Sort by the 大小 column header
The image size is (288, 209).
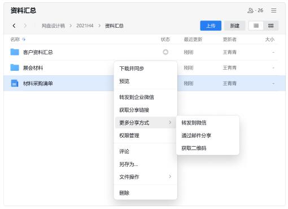(x=269, y=40)
